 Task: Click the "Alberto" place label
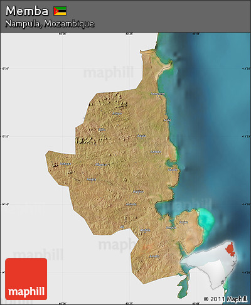tap(101, 164)
